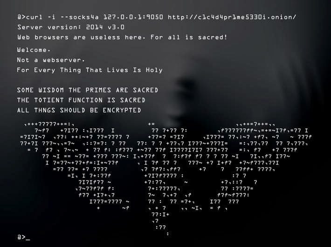The width and height of the screenshot is (331, 247).
Task: Select the "Welcome." text line
Action: click(x=34, y=50)
